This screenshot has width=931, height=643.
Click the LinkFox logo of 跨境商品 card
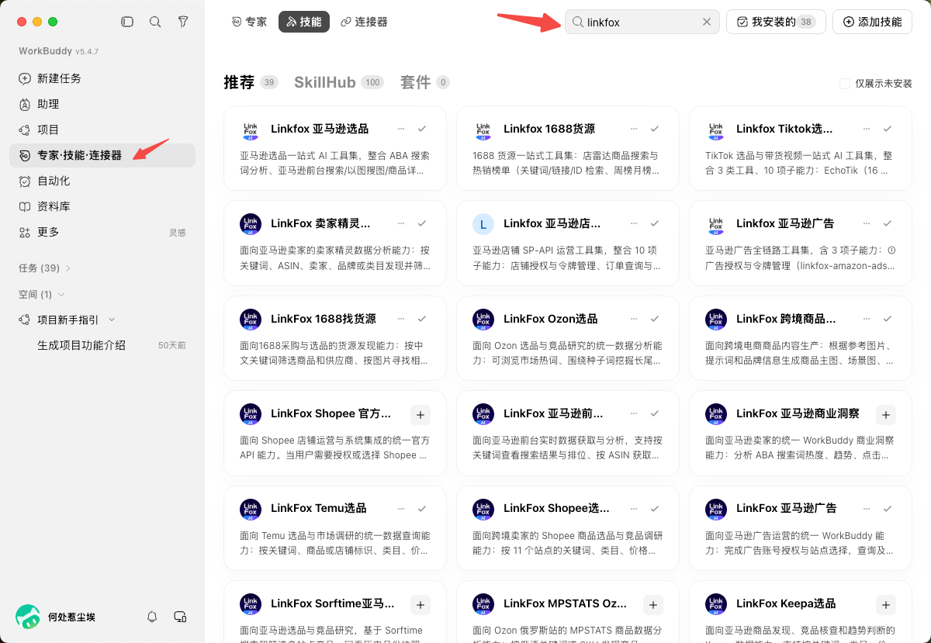pyautogui.click(x=716, y=319)
